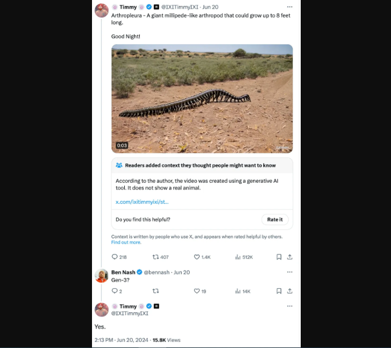View analytics showing 512K views

pyautogui.click(x=238, y=257)
